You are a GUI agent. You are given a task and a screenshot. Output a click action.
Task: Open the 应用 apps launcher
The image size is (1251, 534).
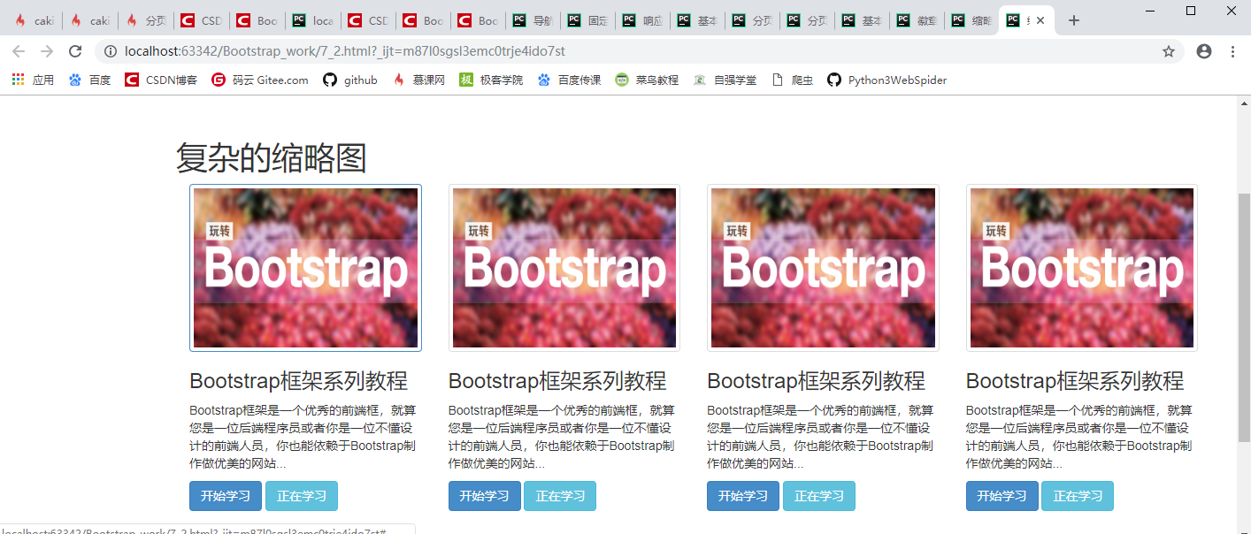[x=17, y=79]
